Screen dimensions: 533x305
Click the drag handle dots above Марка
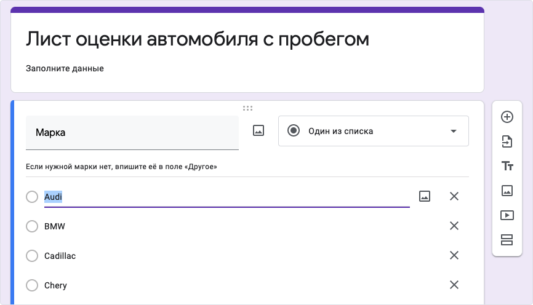[247, 108]
